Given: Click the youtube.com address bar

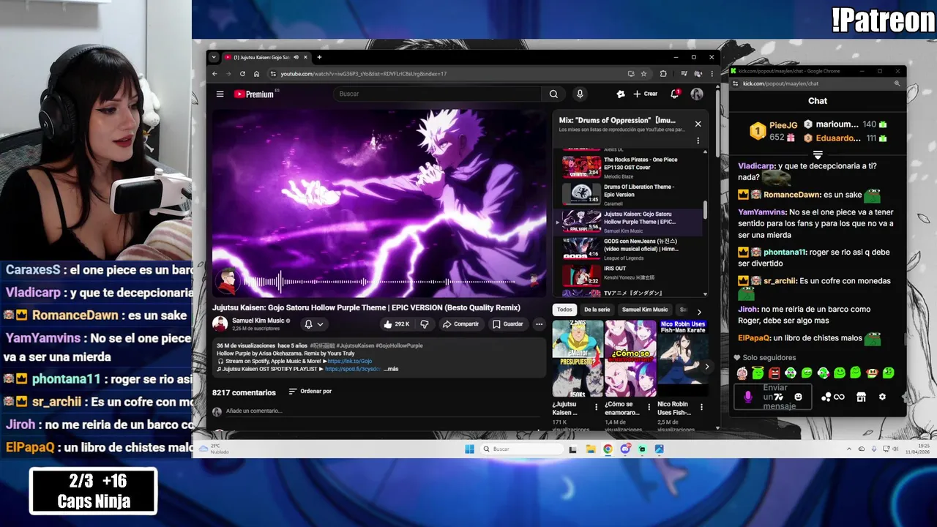Looking at the screenshot, I should coord(447,73).
